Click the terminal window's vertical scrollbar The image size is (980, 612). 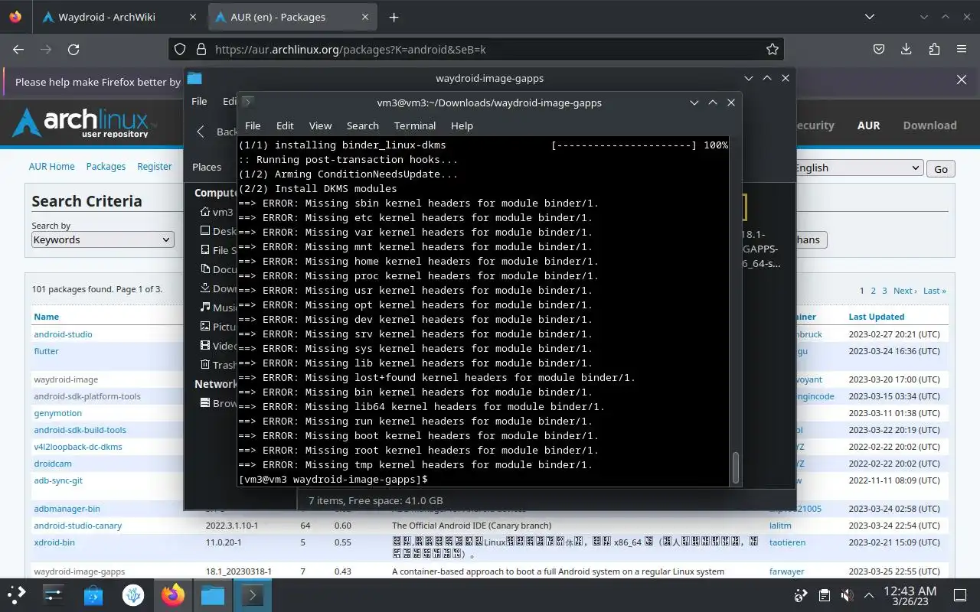coord(736,467)
